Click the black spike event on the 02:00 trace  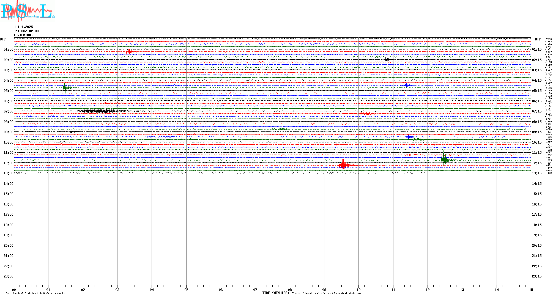(388, 59)
